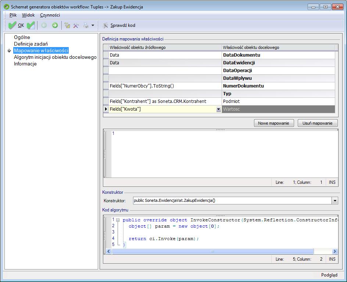Click the DataDokumentu cell
Image resolution: width=347 pixels, height=282 pixels.
pyautogui.click(x=278, y=55)
